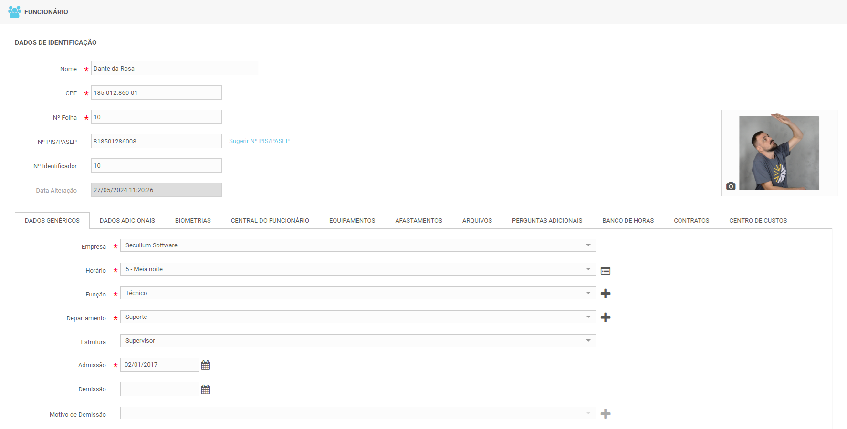The width and height of the screenshot is (847, 429).
Task: Switch to the Biometrias tab
Action: [193, 221]
